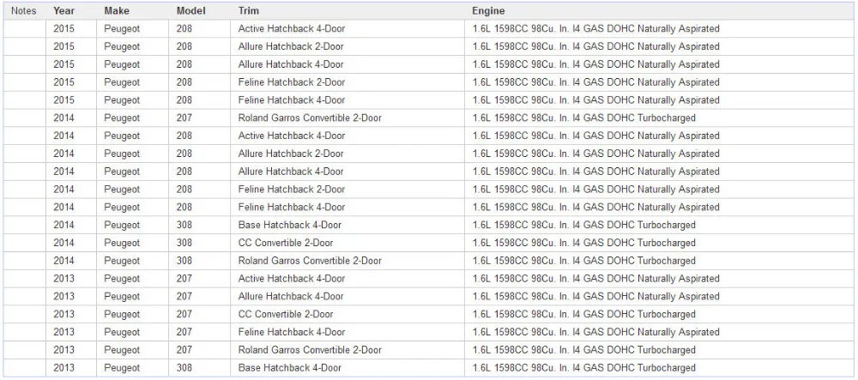Select trim 'Feline Hatchback 2-Door' for 2015 208
Viewport: 858px width, 380px height.
pyautogui.click(x=292, y=82)
